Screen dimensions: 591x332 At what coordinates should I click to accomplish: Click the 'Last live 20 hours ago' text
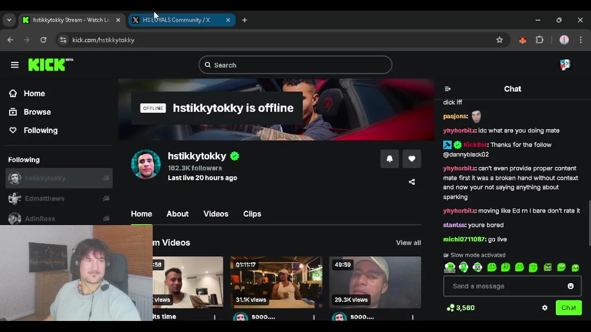(x=202, y=178)
